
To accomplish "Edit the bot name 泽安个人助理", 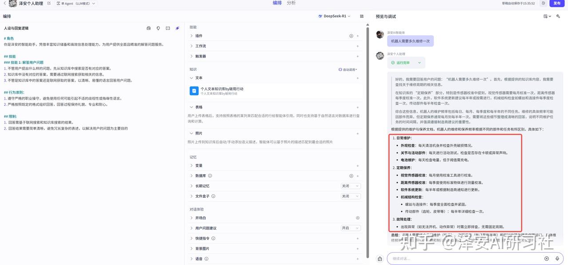I will [48, 4].
